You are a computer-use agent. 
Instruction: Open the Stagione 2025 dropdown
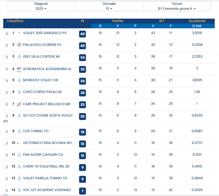click(x=41, y=8)
